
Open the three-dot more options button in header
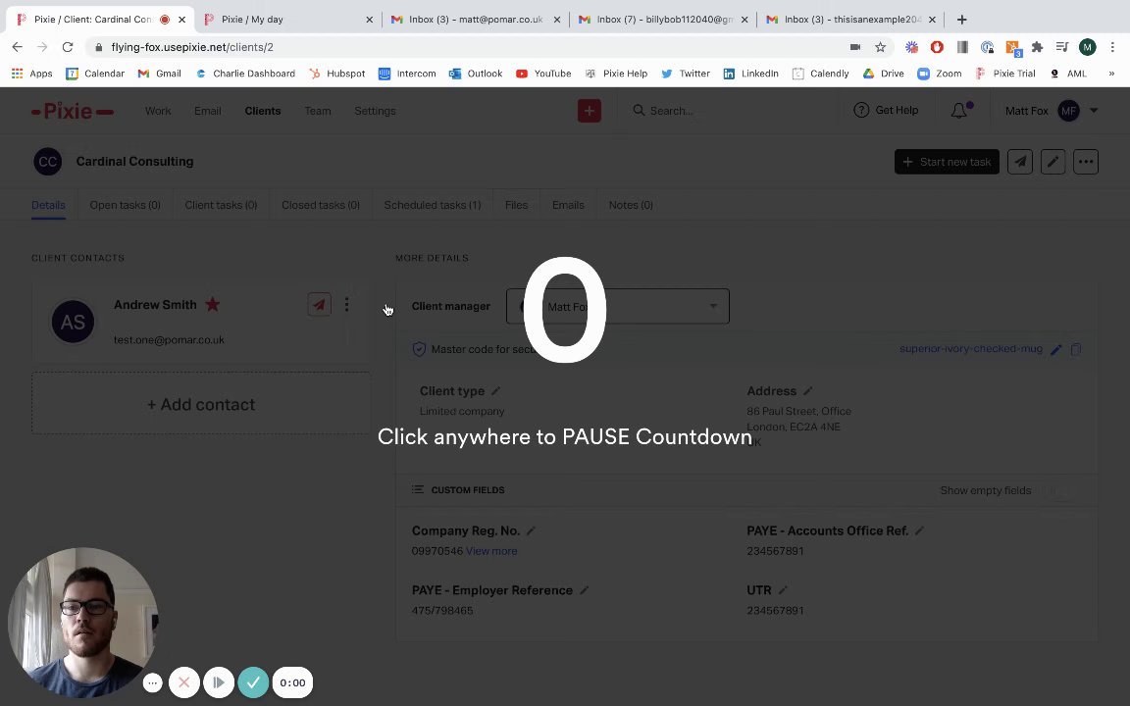click(x=1086, y=162)
